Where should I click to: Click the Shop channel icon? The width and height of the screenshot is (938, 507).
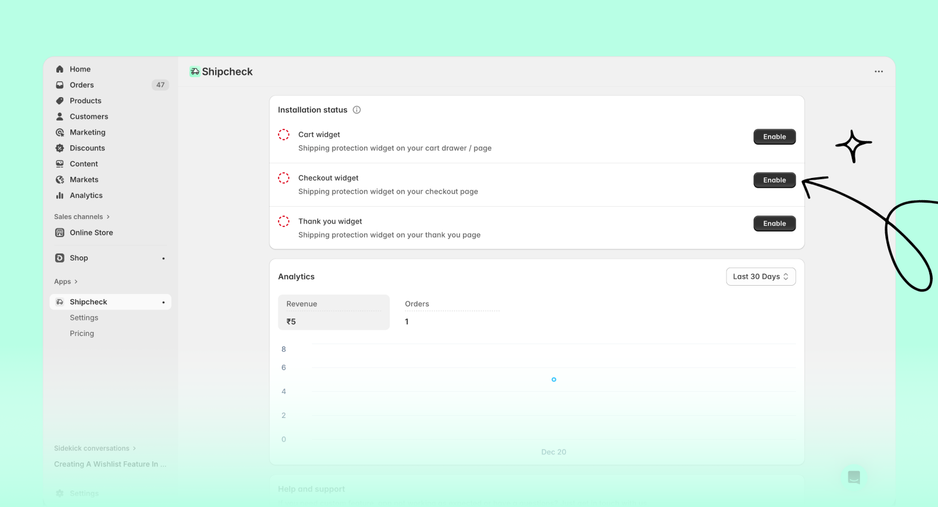click(x=59, y=258)
